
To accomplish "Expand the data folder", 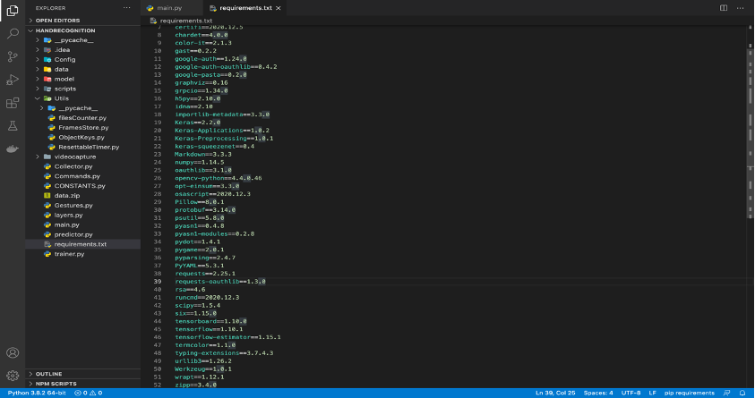I will (x=82, y=69).
